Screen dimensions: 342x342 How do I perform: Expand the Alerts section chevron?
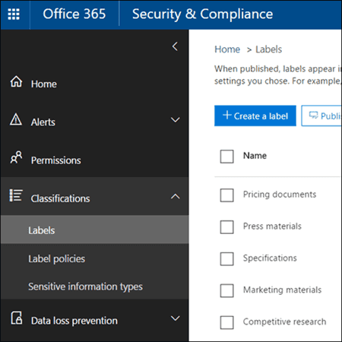[x=176, y=119]
